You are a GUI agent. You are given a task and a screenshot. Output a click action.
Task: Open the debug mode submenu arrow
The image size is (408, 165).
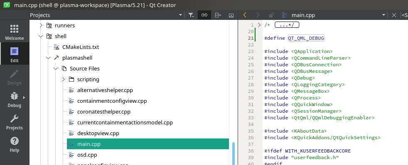click(24, 97)
